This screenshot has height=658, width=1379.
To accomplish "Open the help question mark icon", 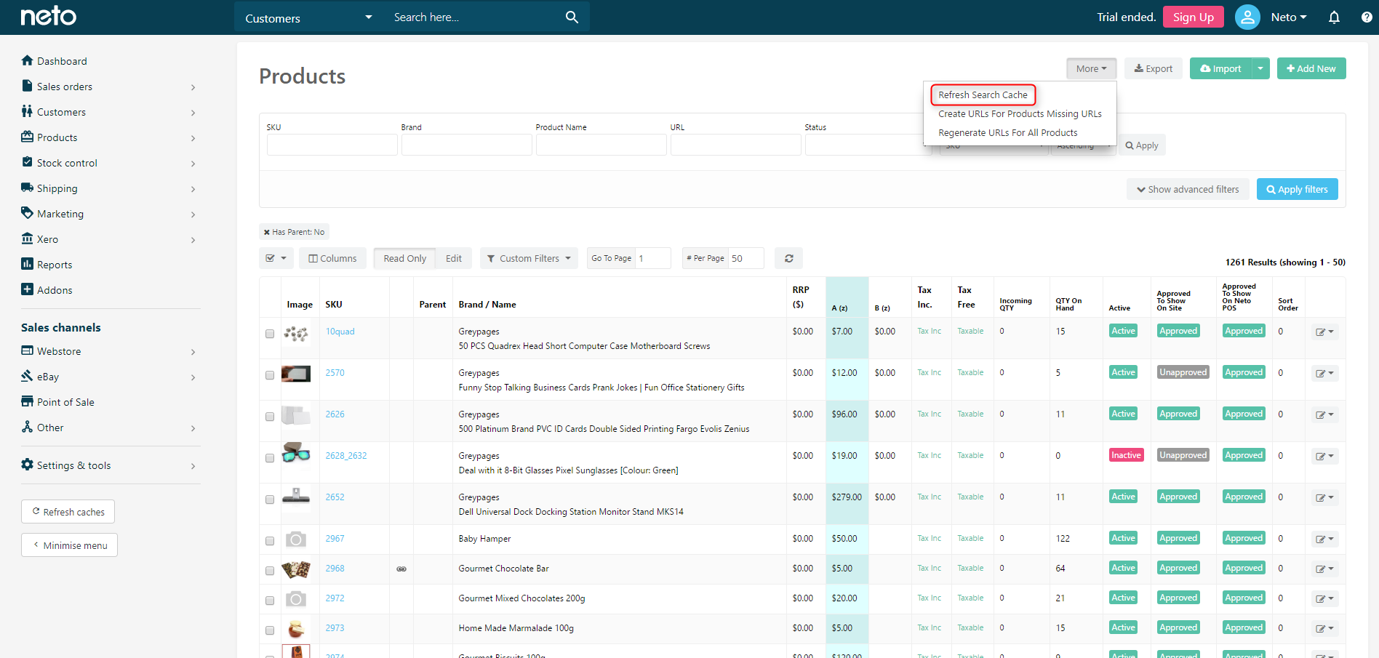I will pos(1367,17).
